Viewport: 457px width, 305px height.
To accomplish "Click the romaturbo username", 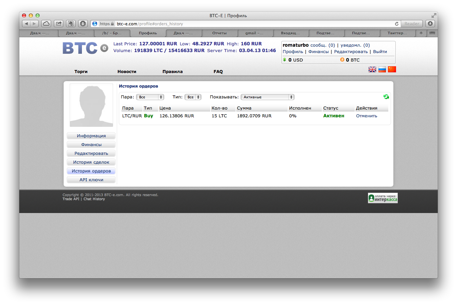I will [296, 45].
